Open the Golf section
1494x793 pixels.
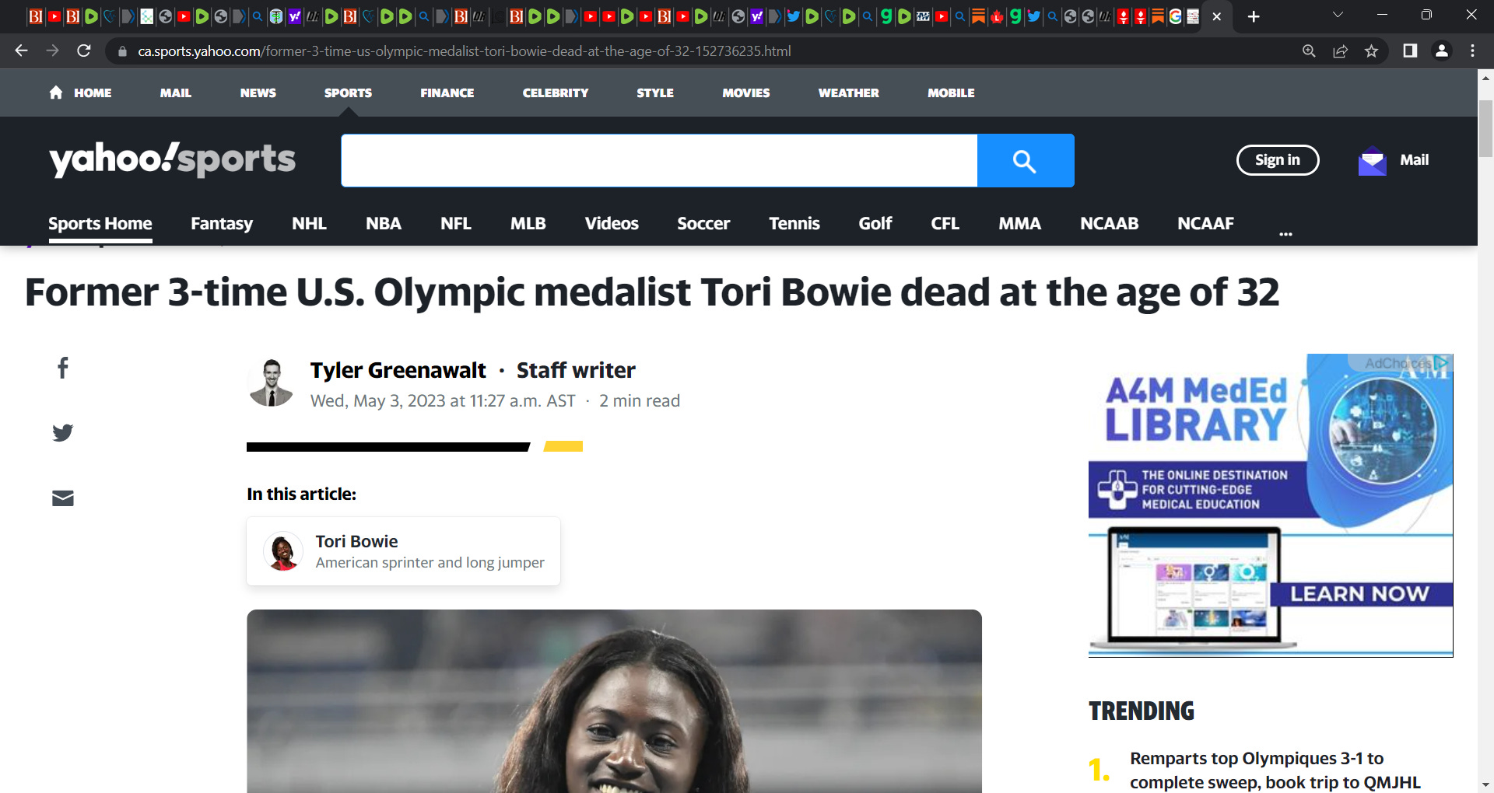pos(875,224)
